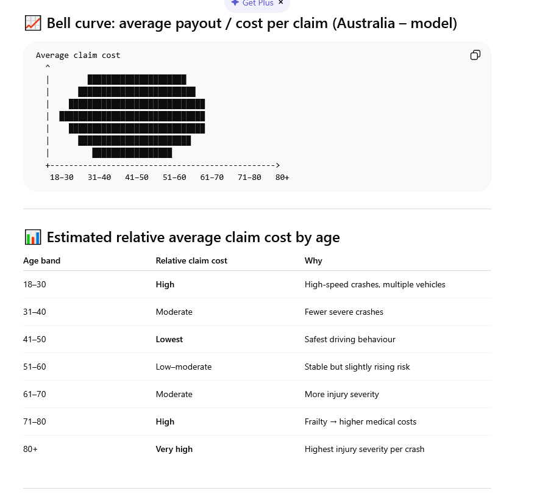Click the sparkle icon in Get Plus
This screenshot has height=502, width=537.
tap(235, 3)
